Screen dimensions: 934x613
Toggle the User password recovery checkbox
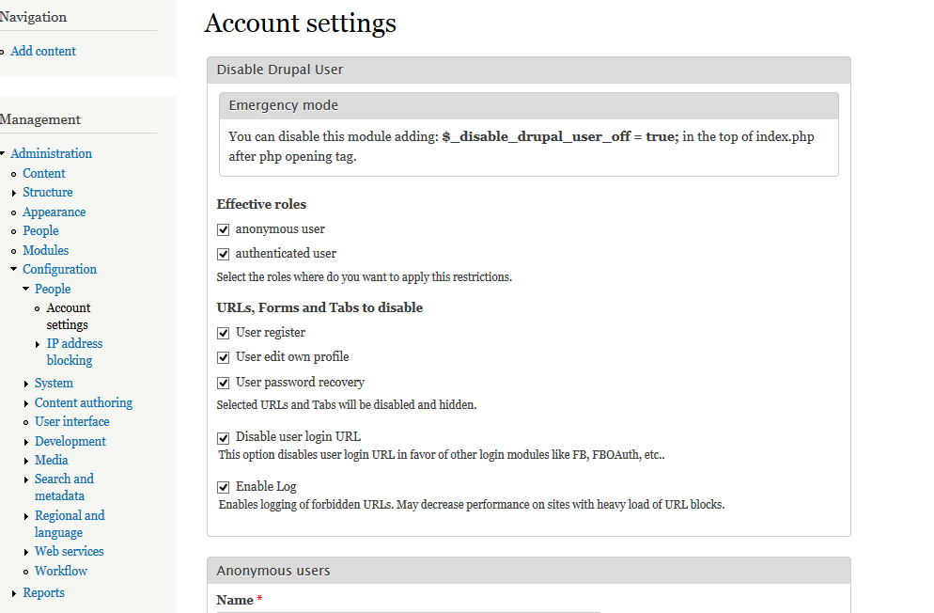coord(224,382)
